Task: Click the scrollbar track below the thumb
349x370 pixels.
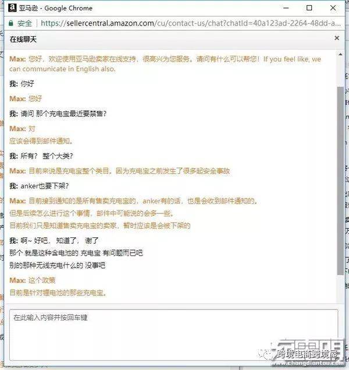Action: click(340, 288)
